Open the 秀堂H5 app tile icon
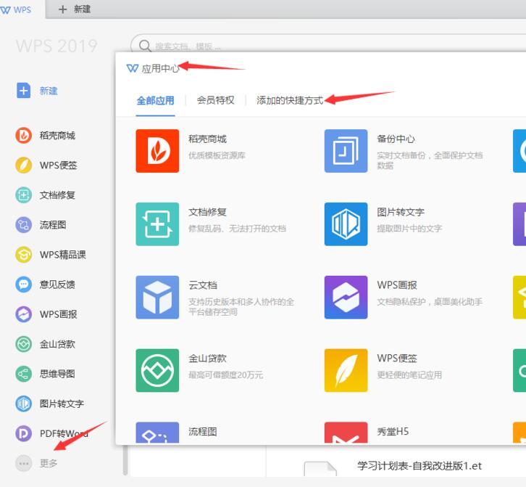526x487 pixels. 346,433
